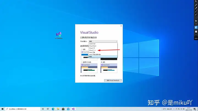Choose Visual Basic from the settings list

[x=103, y=46]
